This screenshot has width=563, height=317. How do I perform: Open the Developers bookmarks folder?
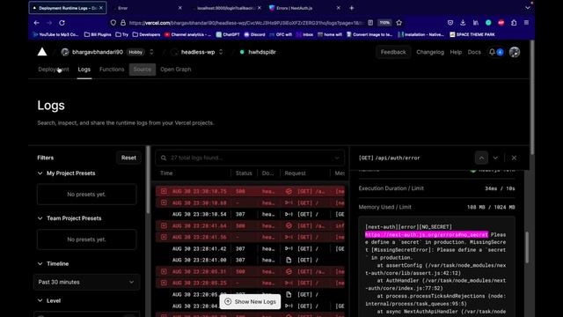pos(146,34)
